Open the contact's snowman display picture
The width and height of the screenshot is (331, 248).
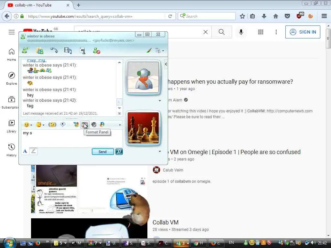tap(143, 77)
